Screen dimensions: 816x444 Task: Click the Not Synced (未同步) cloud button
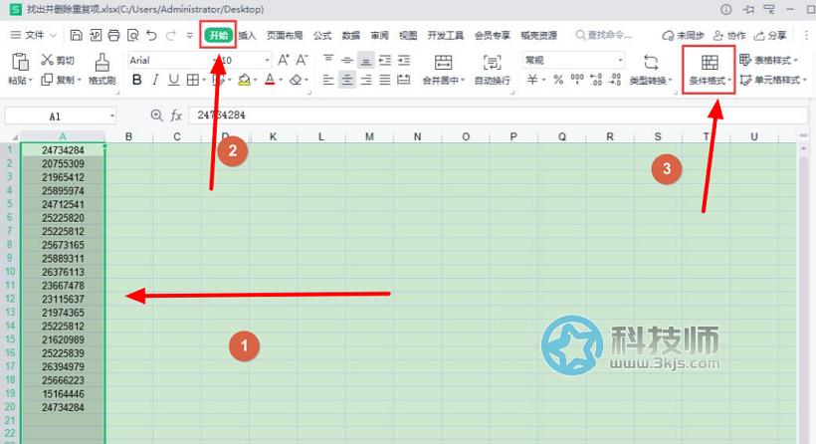[683, 36]
